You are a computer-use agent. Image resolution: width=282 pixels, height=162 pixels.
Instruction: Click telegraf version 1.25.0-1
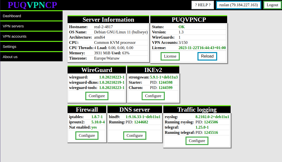202,127
